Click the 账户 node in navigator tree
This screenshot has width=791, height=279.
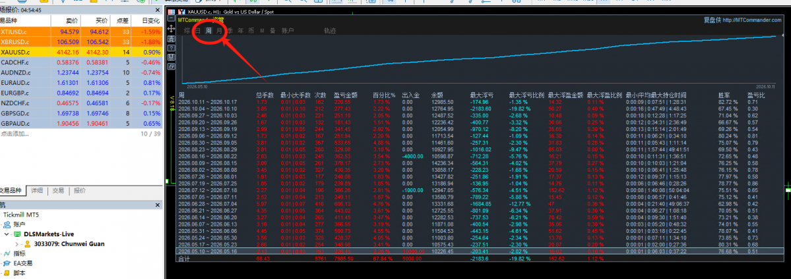click(18, 224)
